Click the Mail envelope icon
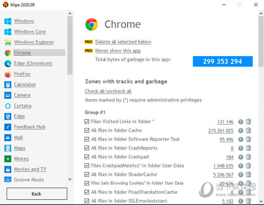This screenshot has height=205, width=264. coord(8,138)
